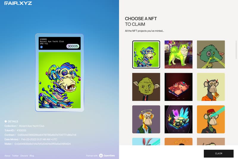Viewport: 238px width, 159px height.
Task: Select the red isometric land NFT
Action: (178, 87)
